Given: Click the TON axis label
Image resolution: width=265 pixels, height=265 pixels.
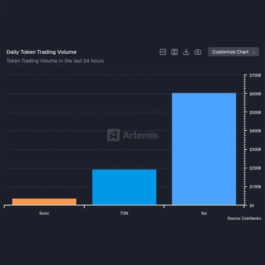Looking at the screenshot, I should [x=124, y=213].
